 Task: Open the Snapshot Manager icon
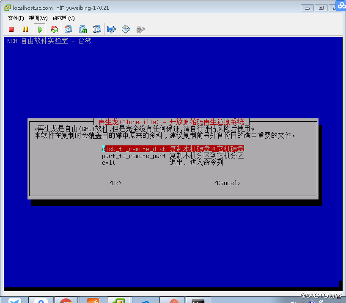coord(97,29)
